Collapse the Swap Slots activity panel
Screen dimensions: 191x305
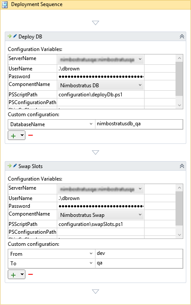coord(182,166)
